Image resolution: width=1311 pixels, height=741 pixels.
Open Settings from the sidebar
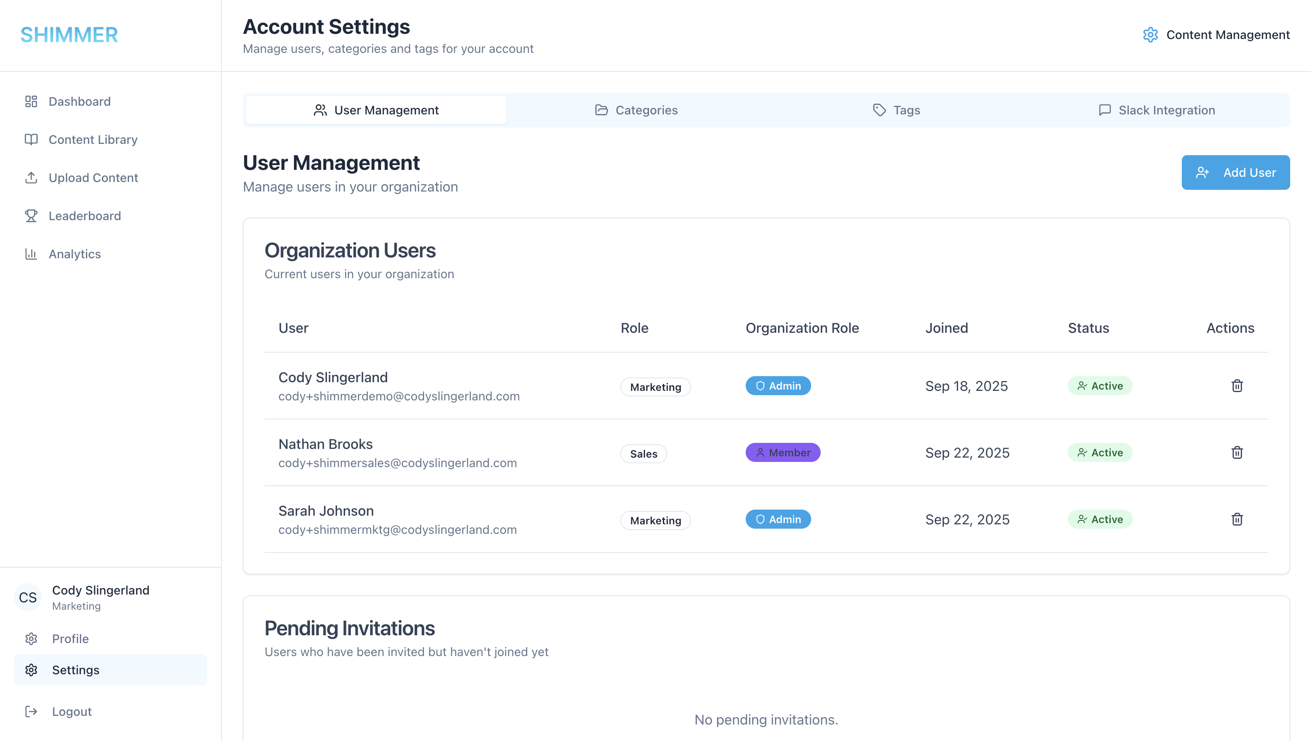pyautogui.click(x=75, y=670)
